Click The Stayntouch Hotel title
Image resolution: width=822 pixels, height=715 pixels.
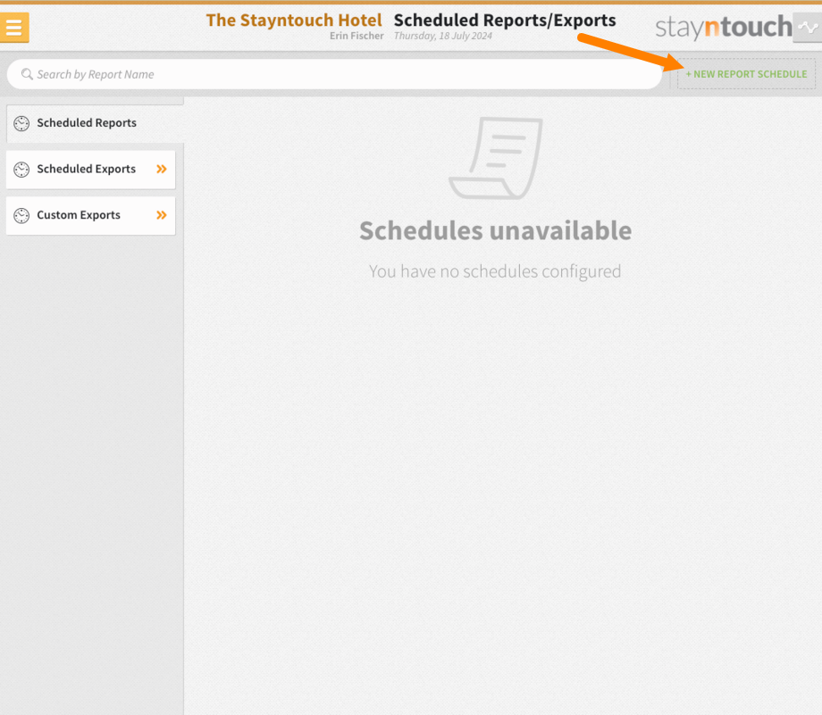tap(294, 20)
